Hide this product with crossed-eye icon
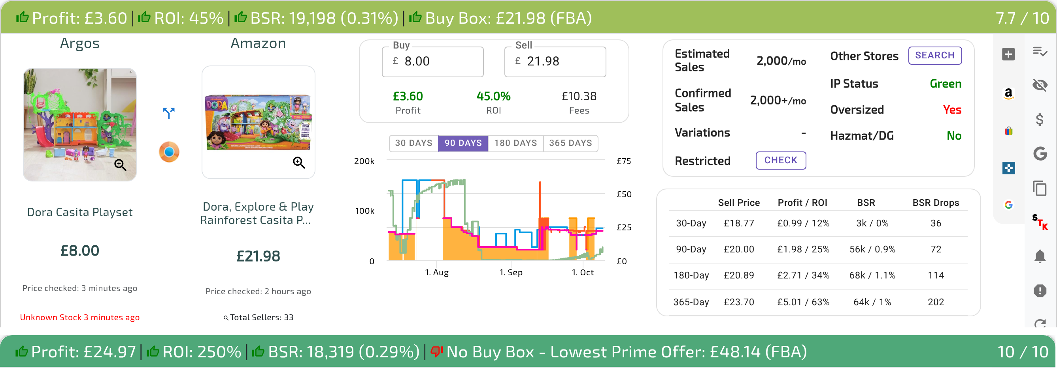This screenshot has height=368, width=1057. click(1040, 85)
